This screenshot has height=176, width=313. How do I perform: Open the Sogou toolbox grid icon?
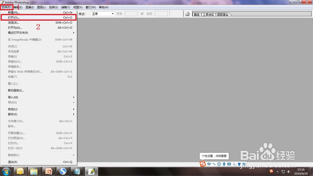(x=244, y=164)
